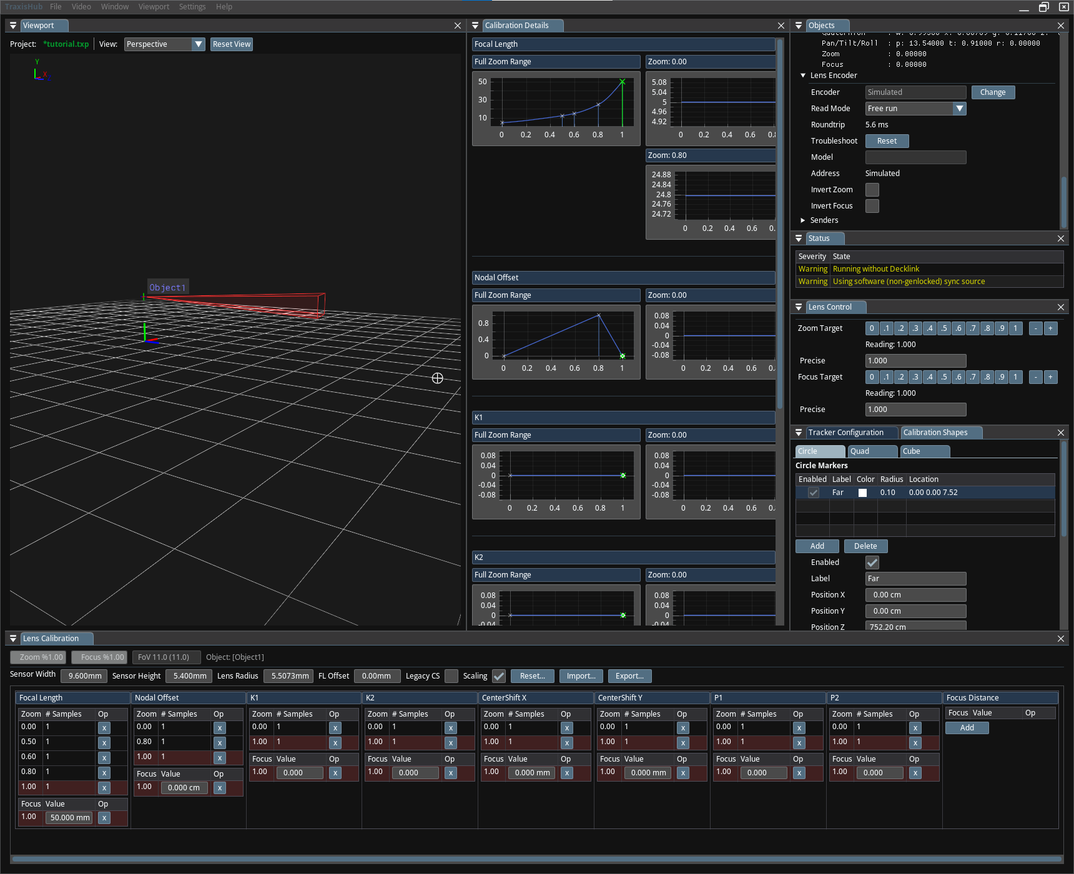
Task: Close the Status panel with its X
Action: [x=1060, y=238]
